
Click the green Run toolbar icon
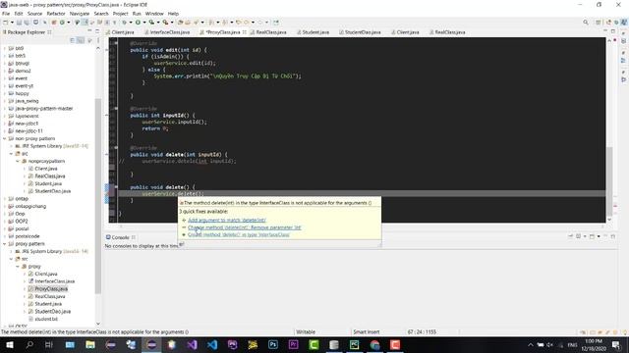point(138,23)
